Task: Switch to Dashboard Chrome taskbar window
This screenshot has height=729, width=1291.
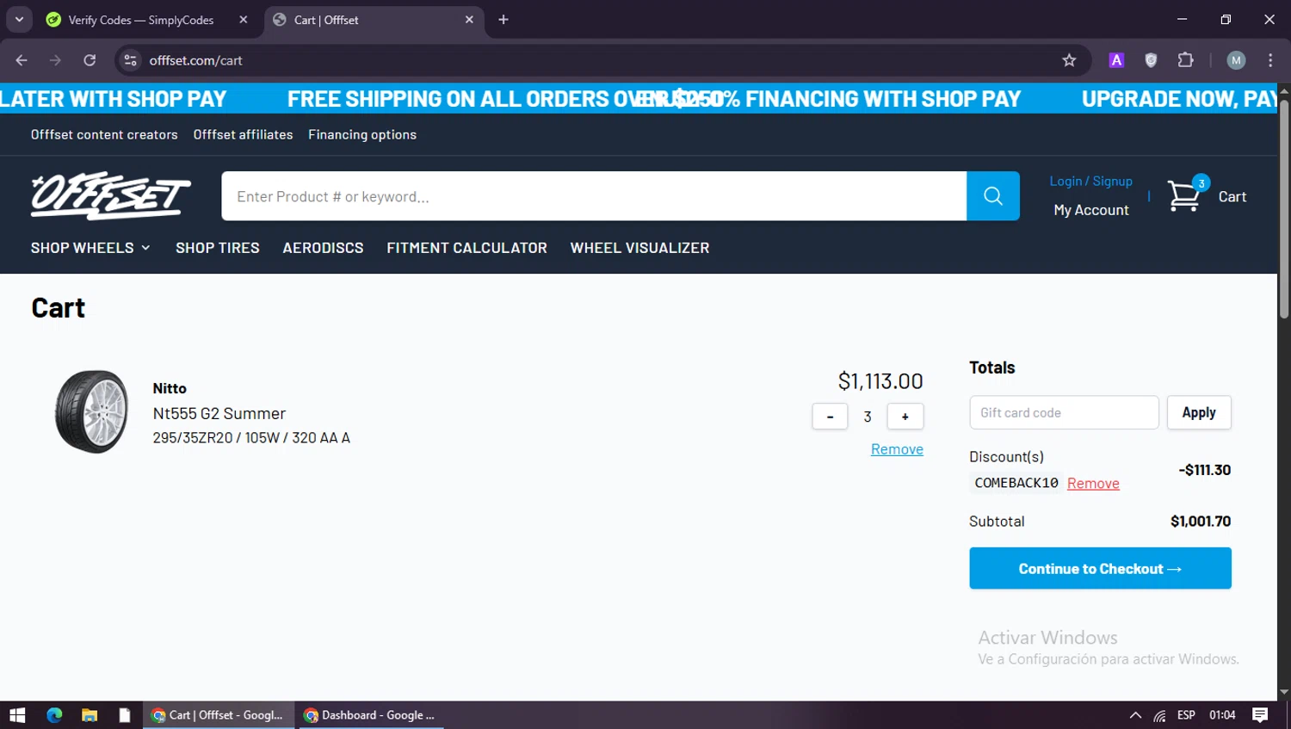Action: click(371, 714)
